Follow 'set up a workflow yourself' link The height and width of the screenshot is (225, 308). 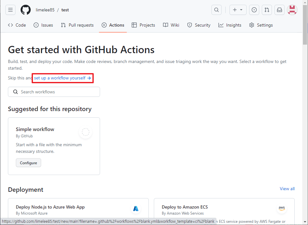coord(62,78)
